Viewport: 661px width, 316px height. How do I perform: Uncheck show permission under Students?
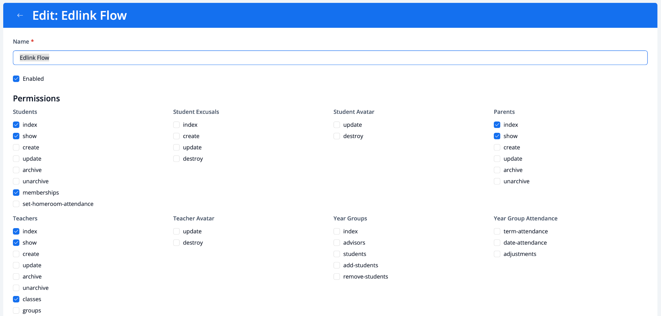16,136
